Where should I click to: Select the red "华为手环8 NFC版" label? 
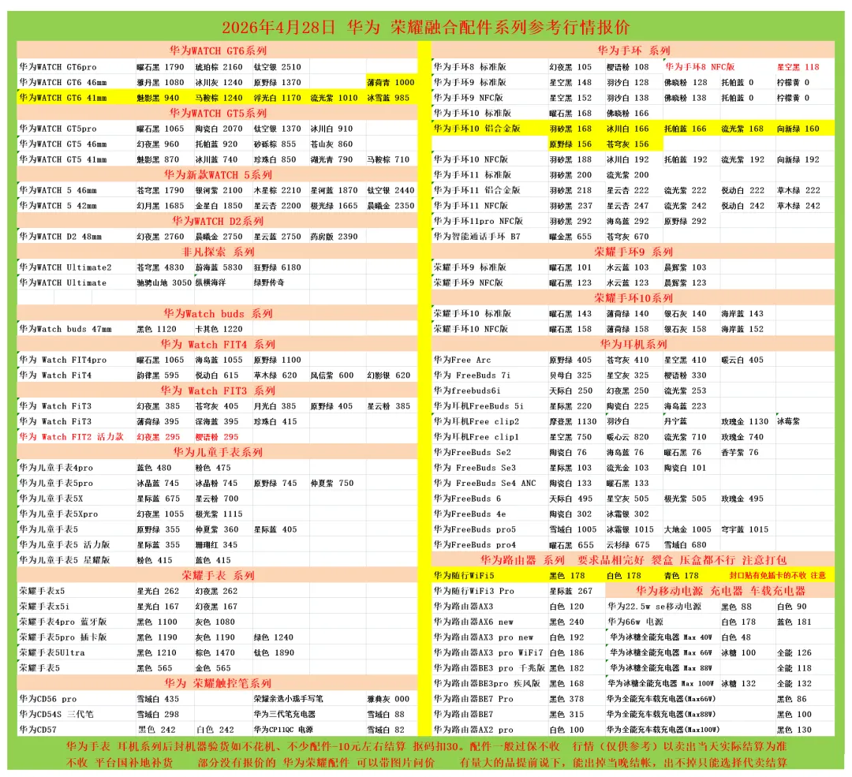coord(700,67)
